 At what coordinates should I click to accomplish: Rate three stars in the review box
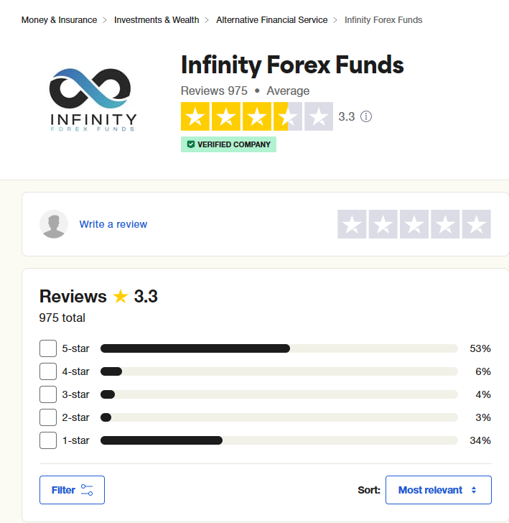(414, 224)
